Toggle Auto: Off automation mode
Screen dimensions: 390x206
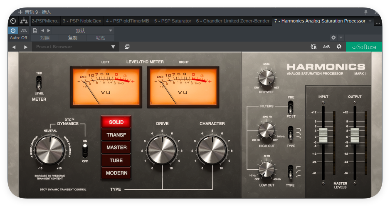click(18, 38)
